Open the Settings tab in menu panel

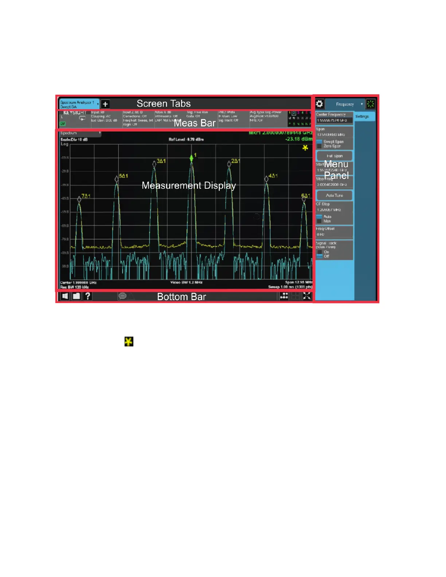click(x=365, y=117)
